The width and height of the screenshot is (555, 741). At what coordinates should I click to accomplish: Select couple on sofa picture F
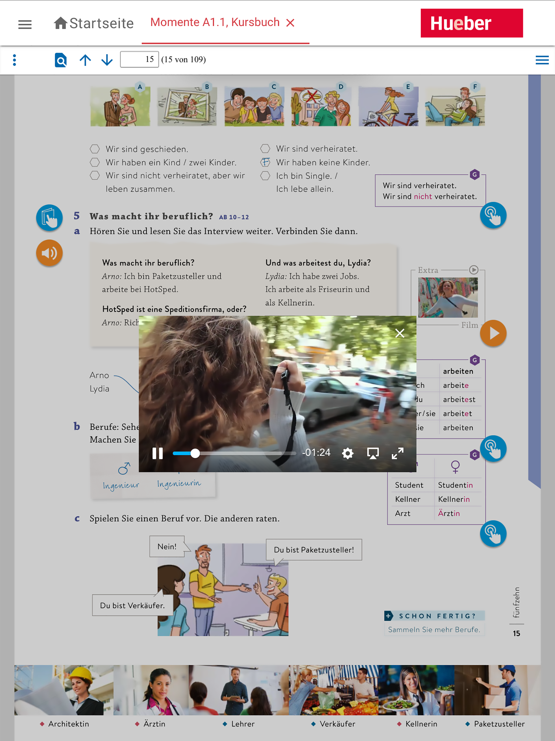pos(455,106)
